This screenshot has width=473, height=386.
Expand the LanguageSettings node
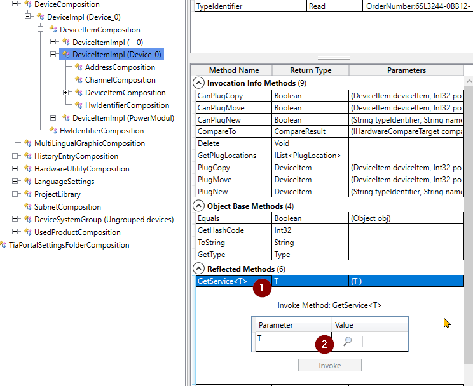click(15, 181)
